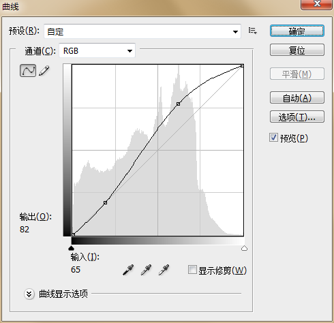Click the 确定 OK button
Viewport: 334px width, 323px height.
(x=297, y=31)
